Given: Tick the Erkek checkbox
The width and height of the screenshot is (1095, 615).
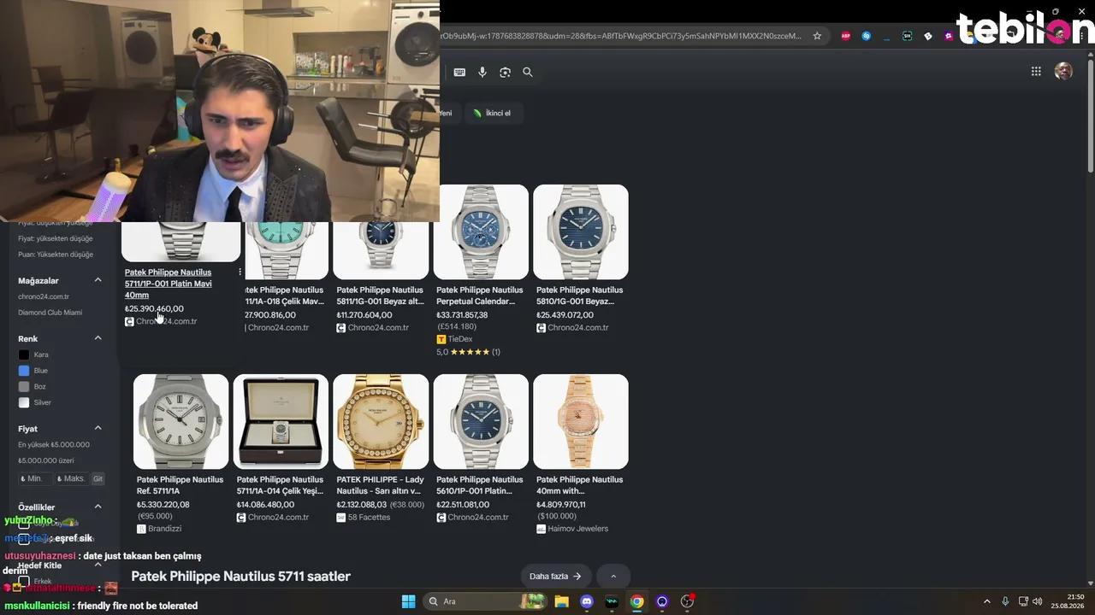Looking at the screenshot, I should (24, 582).
